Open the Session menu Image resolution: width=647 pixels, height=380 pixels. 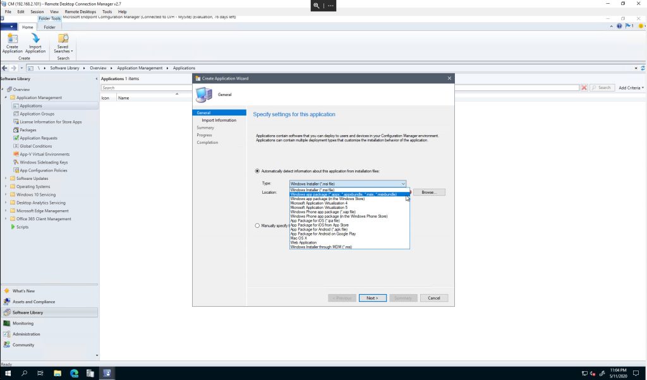point(37,12)
